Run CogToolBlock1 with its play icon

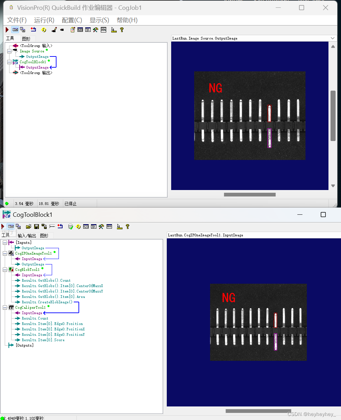[x=2, y=227]
